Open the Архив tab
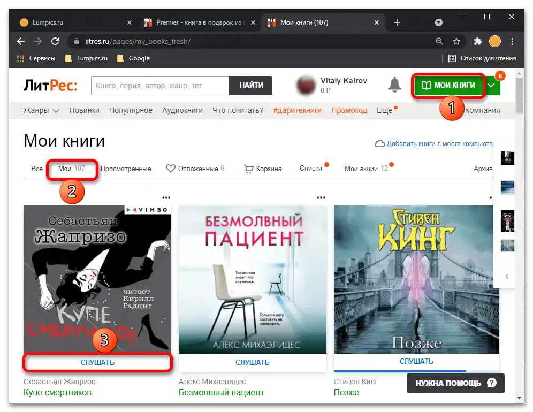The width and height of the screenshot is (533, 412). point(483,169)
